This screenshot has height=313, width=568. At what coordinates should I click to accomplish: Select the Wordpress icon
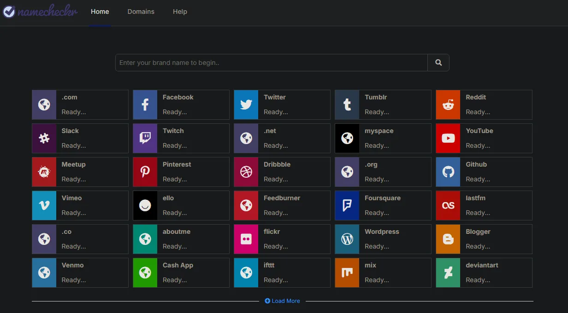point(347,239)
